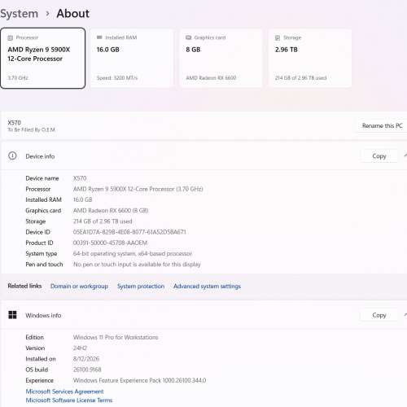Click the Product ID row label
This screenshot has height=407, width=407.
coord(39,243)
